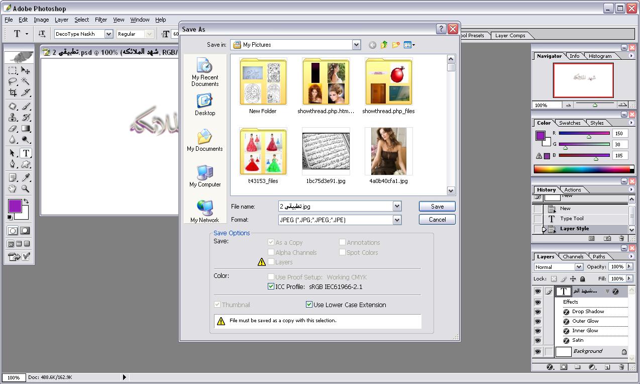Click the foreground purple color swatch in the toolbox
The height and width of the screenshot is (384, 640).
pyautogui.click(x=15, y=206)
